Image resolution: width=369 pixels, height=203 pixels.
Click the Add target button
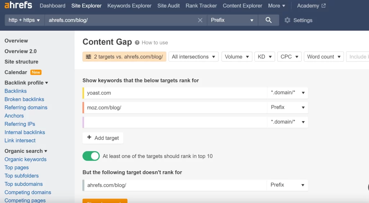[103, 138]
